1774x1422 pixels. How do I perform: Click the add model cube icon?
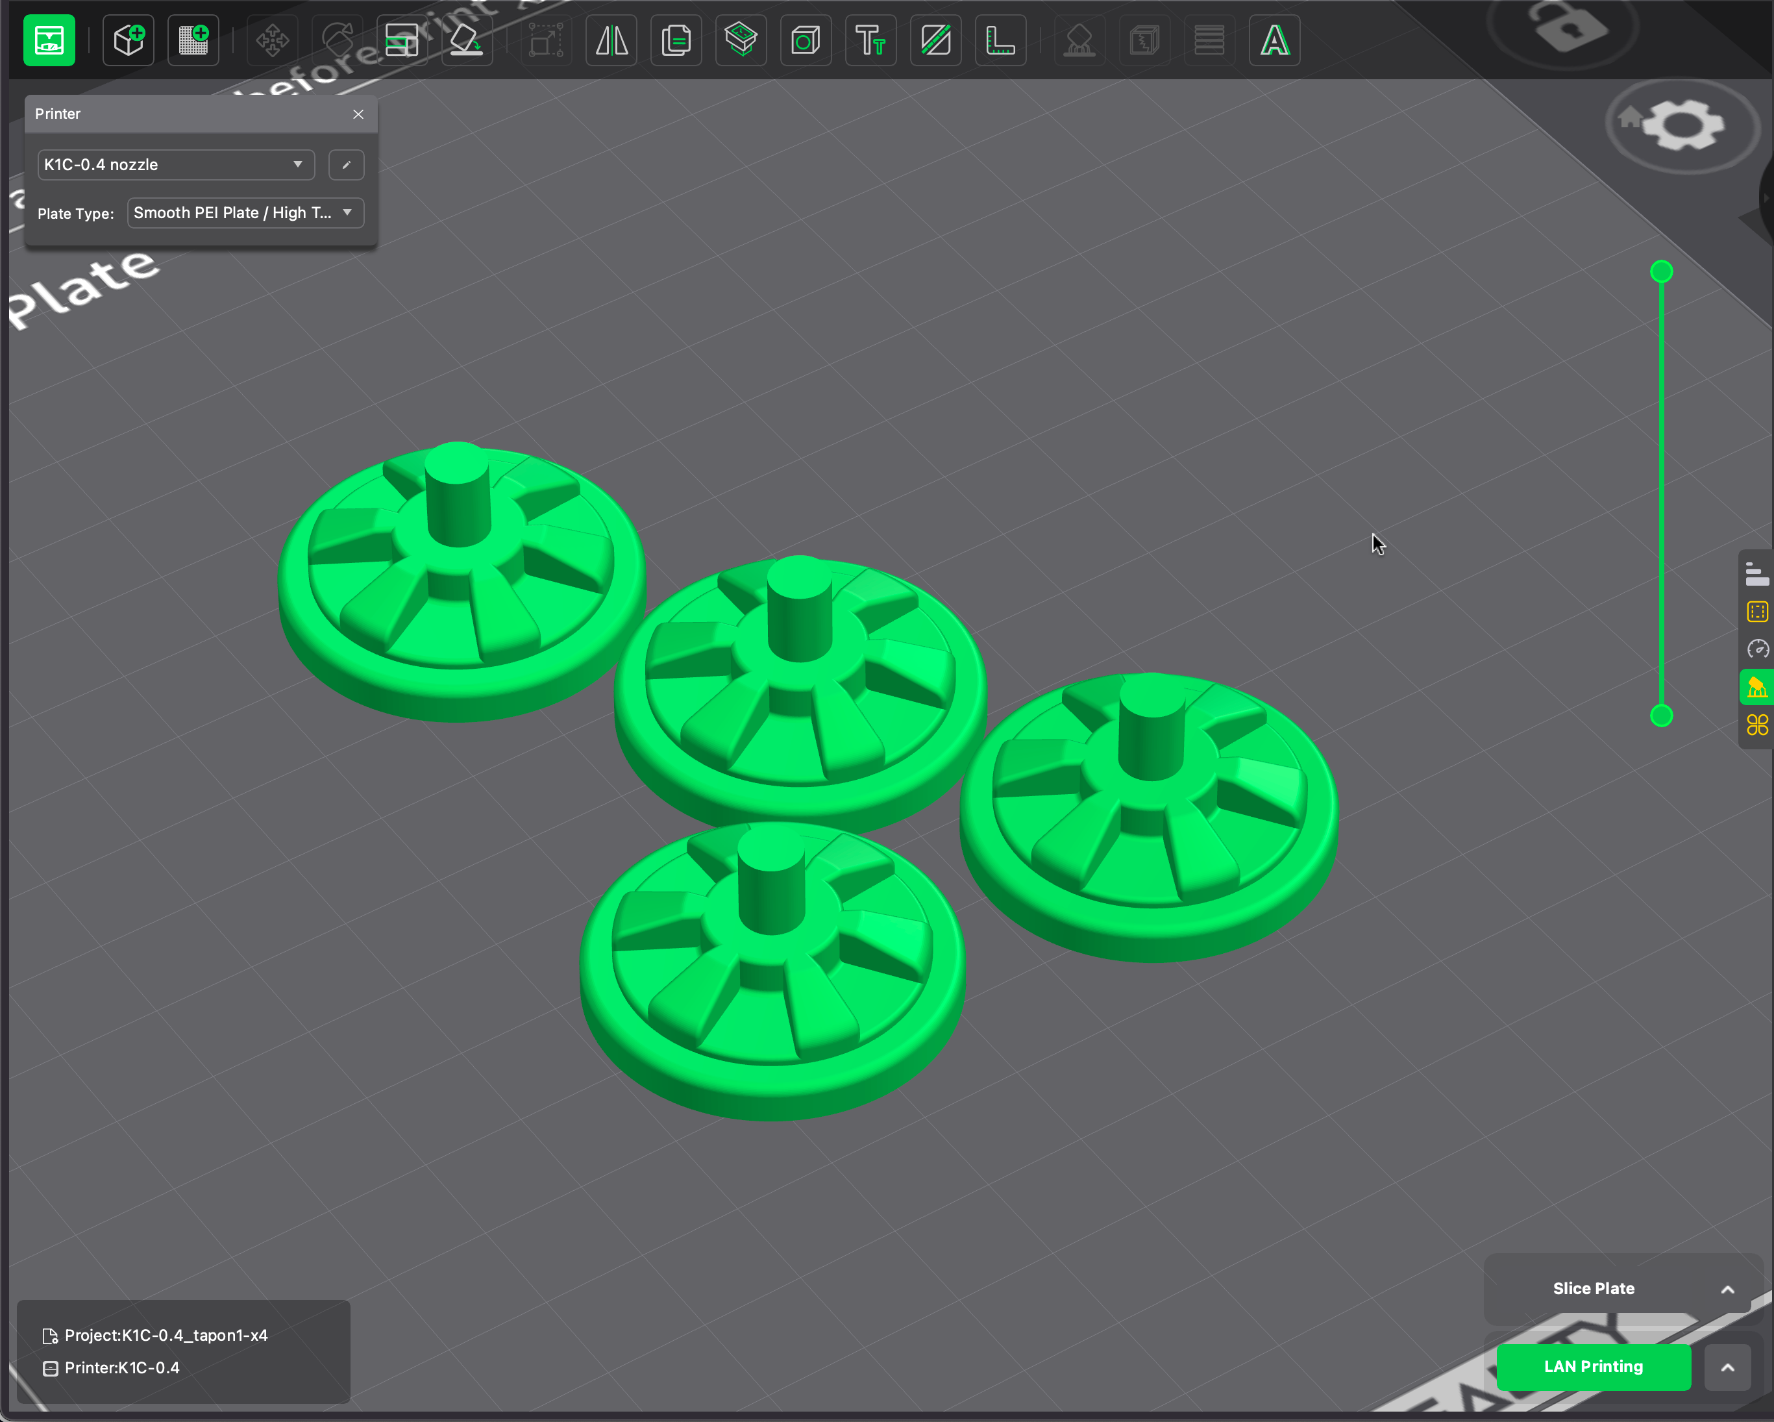pos(129,40)
